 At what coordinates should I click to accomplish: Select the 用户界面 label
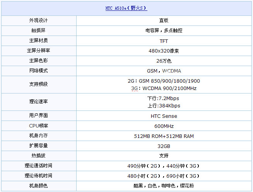[x=38, y=116]
